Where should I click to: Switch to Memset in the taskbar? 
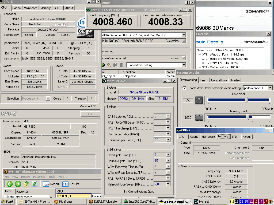[x=210, y=202]
